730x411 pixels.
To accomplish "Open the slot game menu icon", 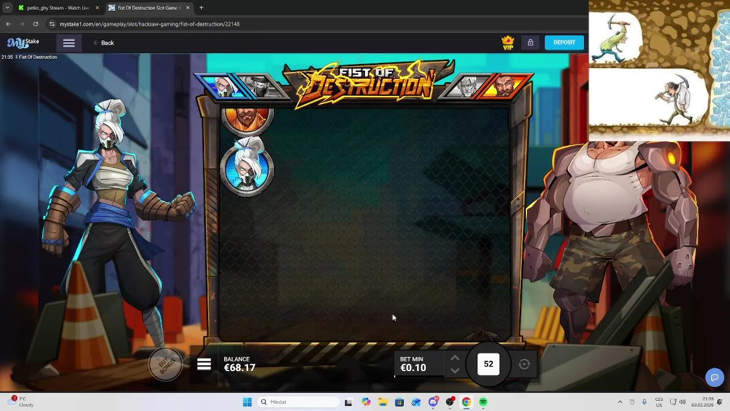I will point(204,364).
